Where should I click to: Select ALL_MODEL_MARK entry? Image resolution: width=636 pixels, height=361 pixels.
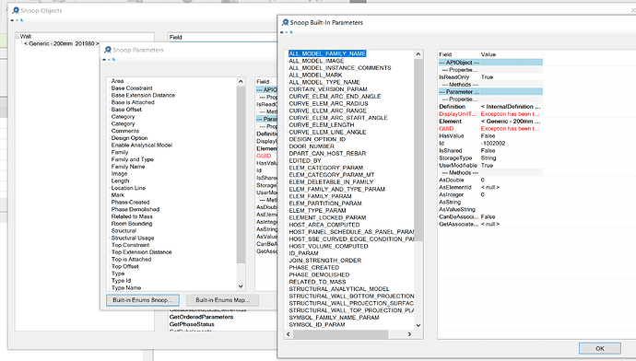(315, 75)
